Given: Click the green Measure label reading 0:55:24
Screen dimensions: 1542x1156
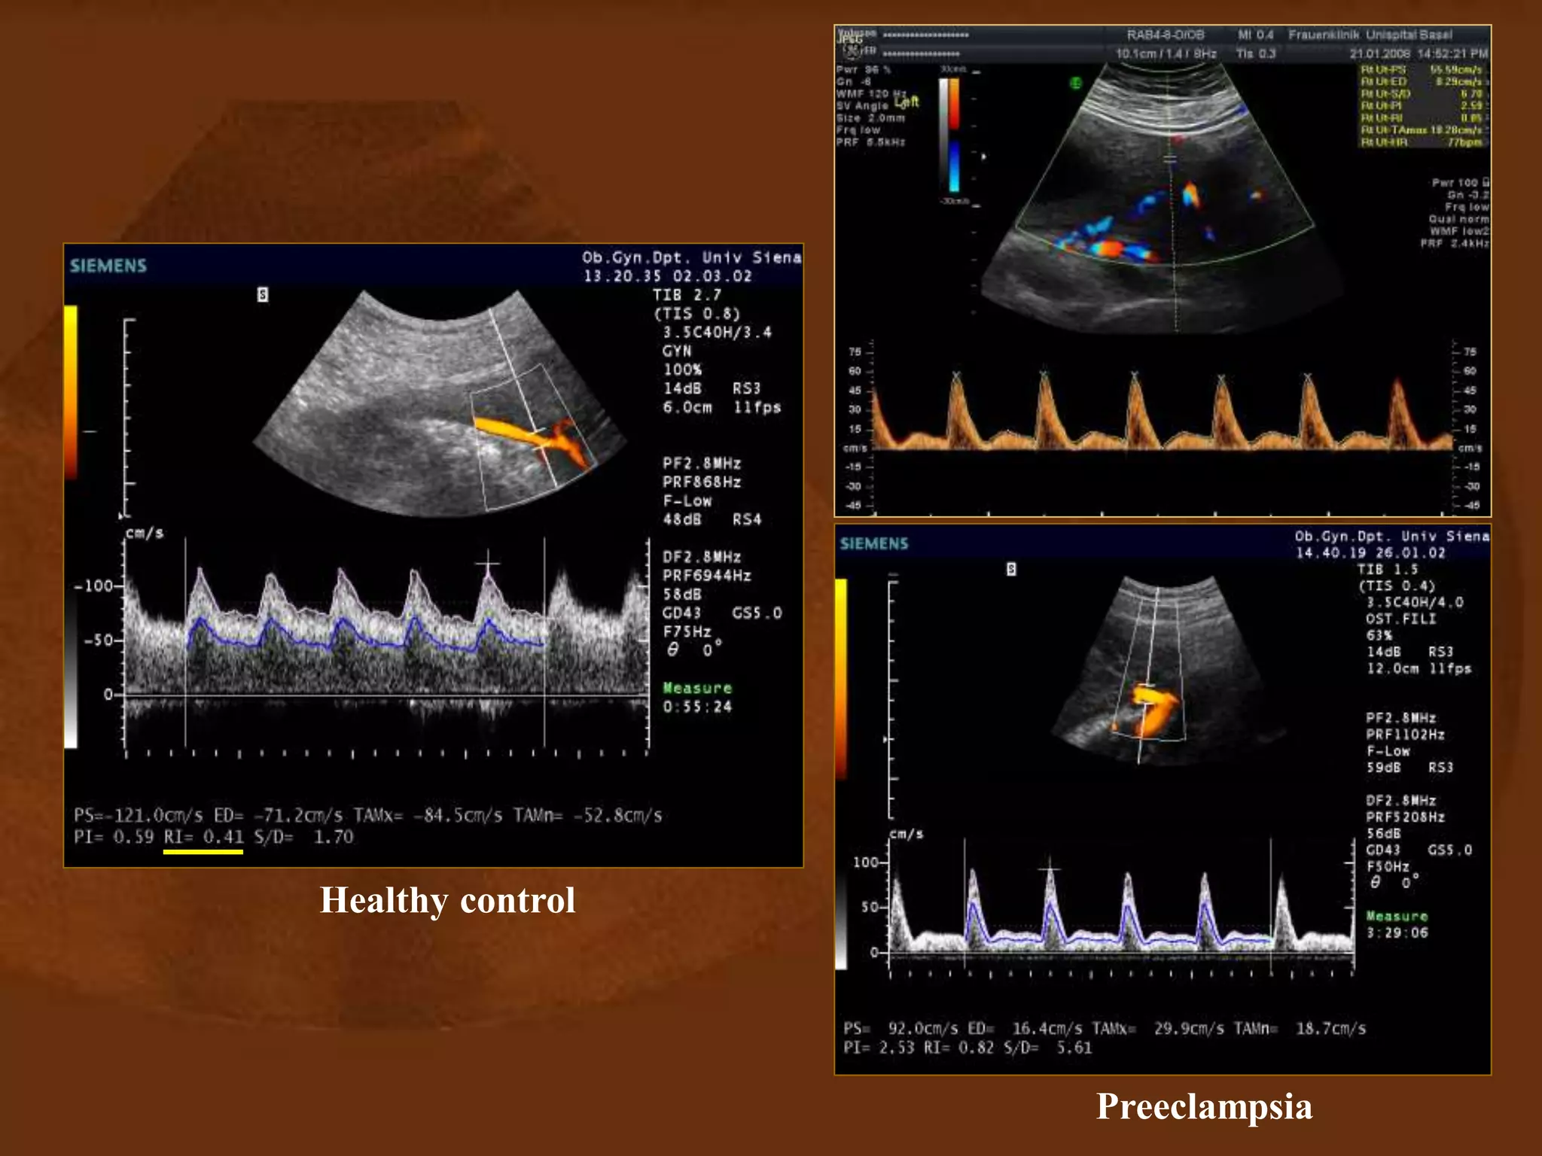Looking at the screenshot, I should (x=696, y=689).
